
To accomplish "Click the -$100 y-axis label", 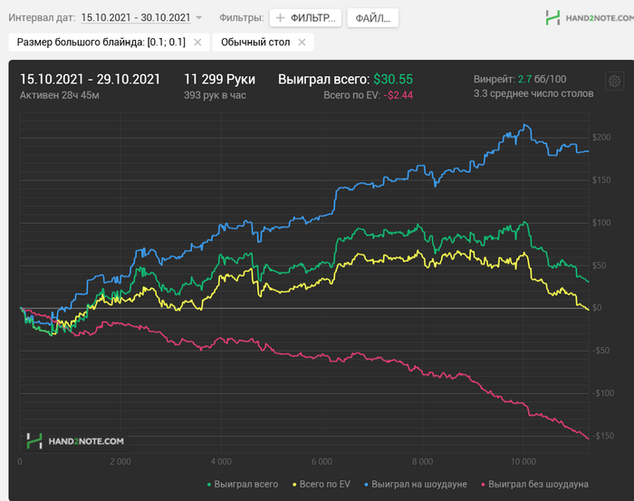I will [603, 393].
